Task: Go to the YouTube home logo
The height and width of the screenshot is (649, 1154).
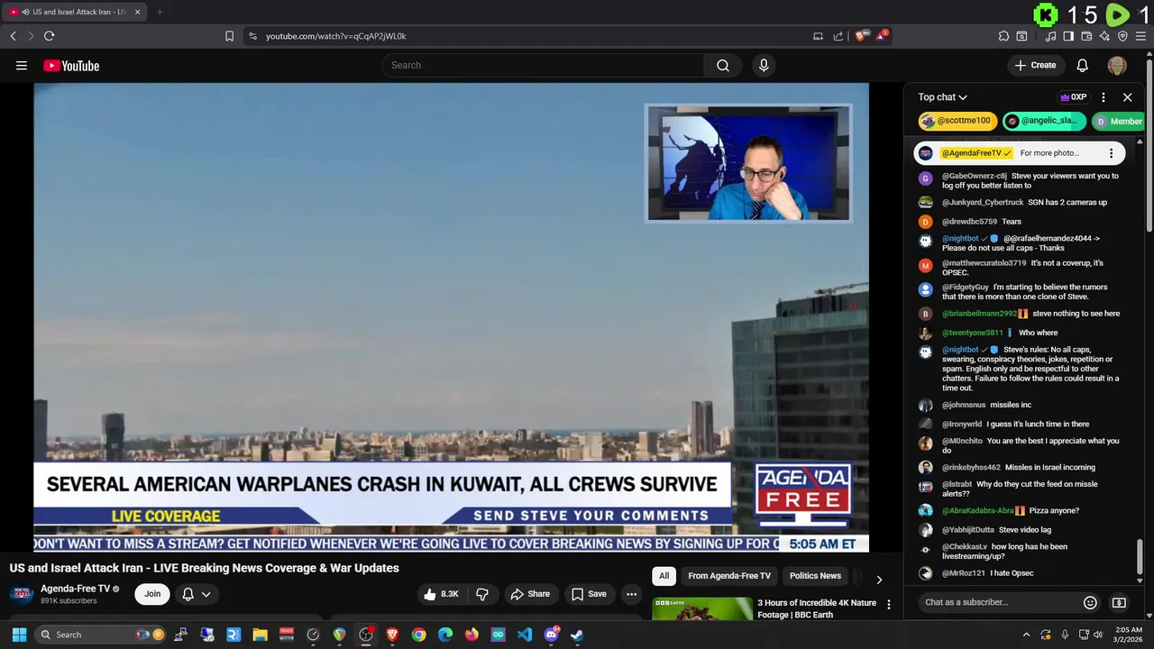Action: [x=71, y=65]
